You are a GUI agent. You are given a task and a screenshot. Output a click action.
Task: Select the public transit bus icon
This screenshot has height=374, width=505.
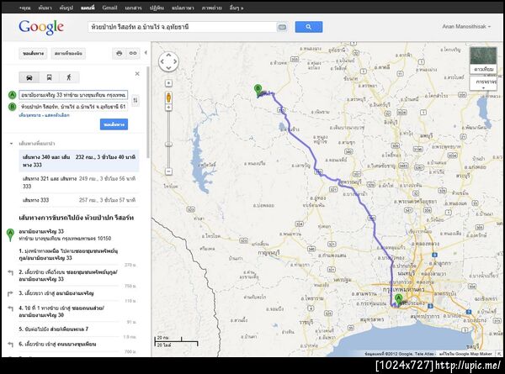point(50,77)
